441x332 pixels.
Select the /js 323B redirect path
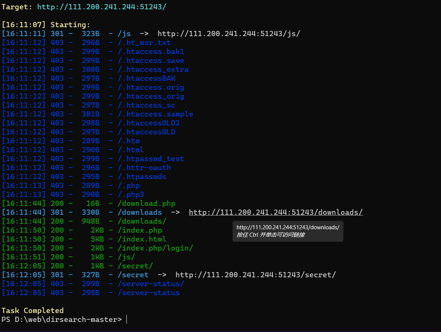tap(124, 34)
